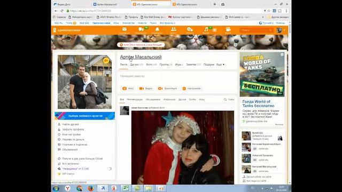
Task: Open the Discussions chat bubbles icon
Action: (x=141, y=30)
